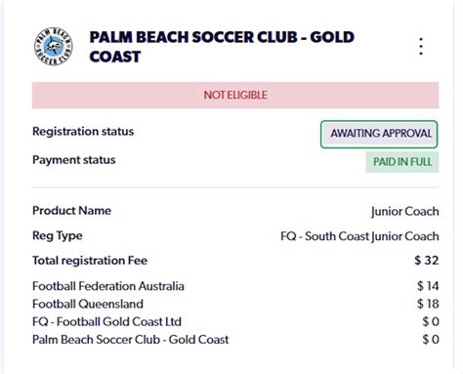The image size is (463, 374).
Task: Click FQ - South Coast Junior Coach value
Action: pos(359,236)
